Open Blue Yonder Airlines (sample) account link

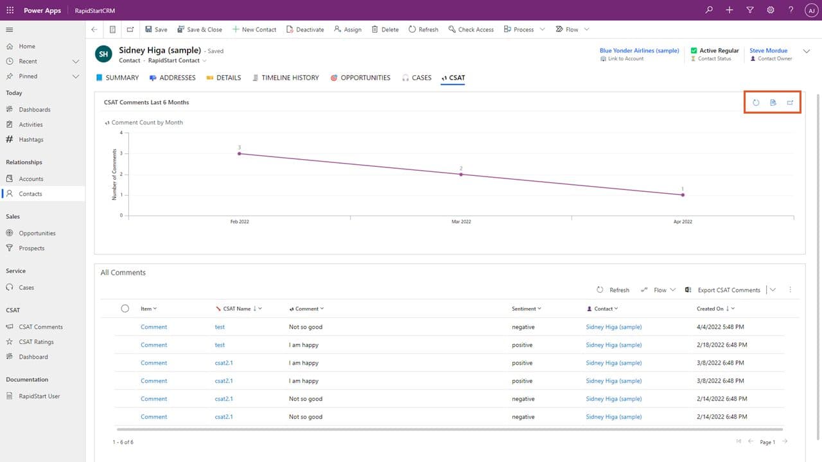point(639,51)
